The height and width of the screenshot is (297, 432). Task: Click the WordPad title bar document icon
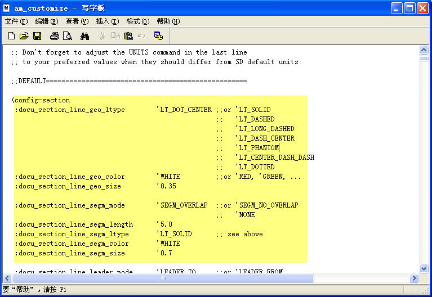tap(7, 8)
